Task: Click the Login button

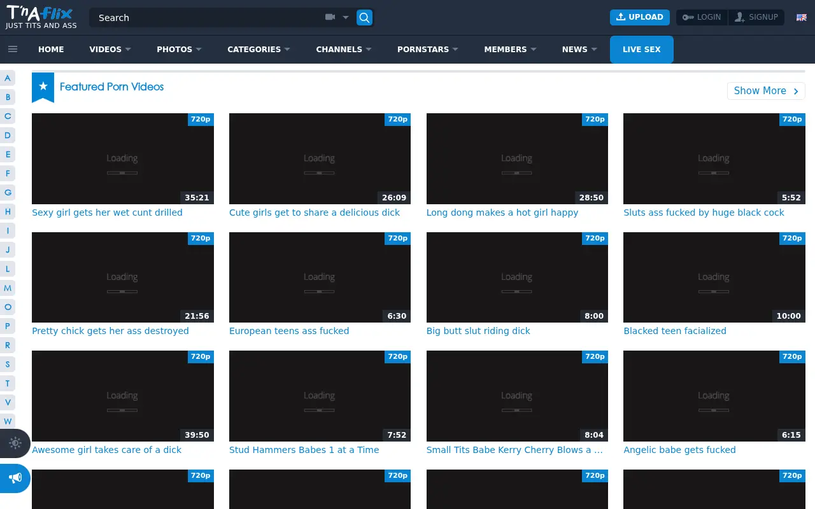Action: (702, 17)
